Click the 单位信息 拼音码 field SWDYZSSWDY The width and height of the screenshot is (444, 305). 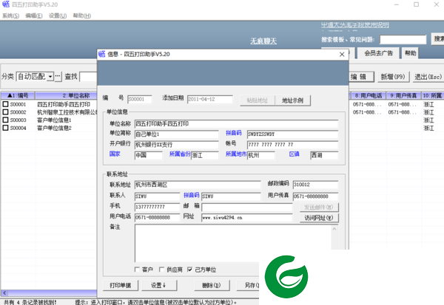292,134
